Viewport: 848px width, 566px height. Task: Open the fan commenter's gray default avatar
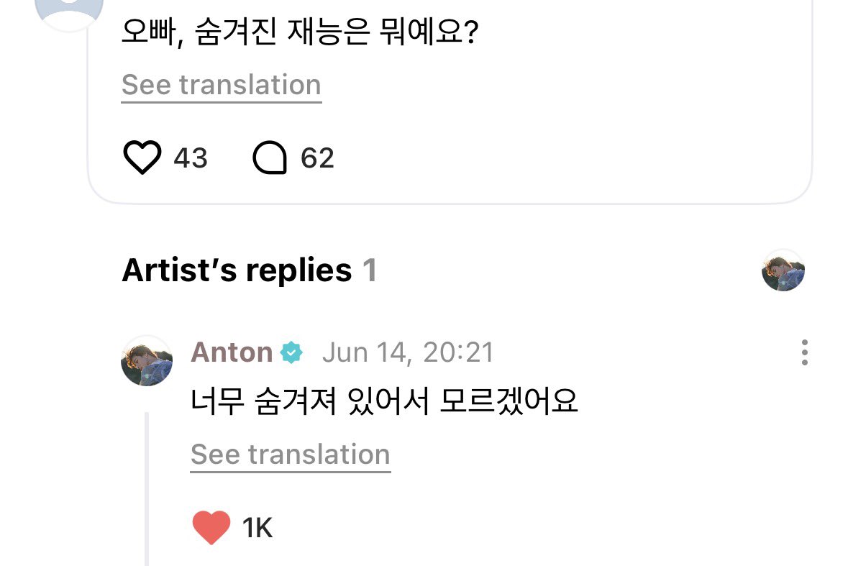(69, 11)
